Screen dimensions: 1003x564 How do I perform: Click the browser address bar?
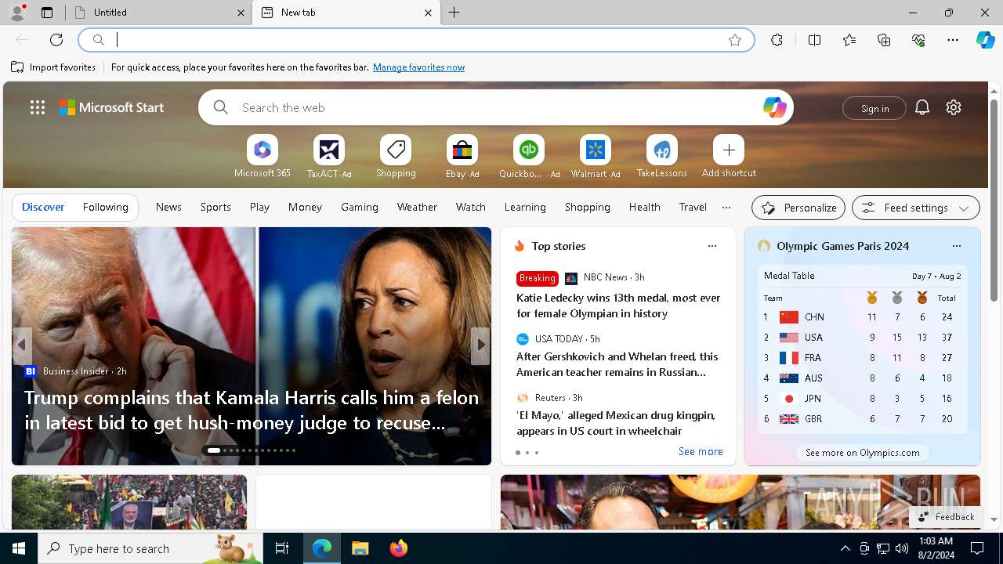415,40
